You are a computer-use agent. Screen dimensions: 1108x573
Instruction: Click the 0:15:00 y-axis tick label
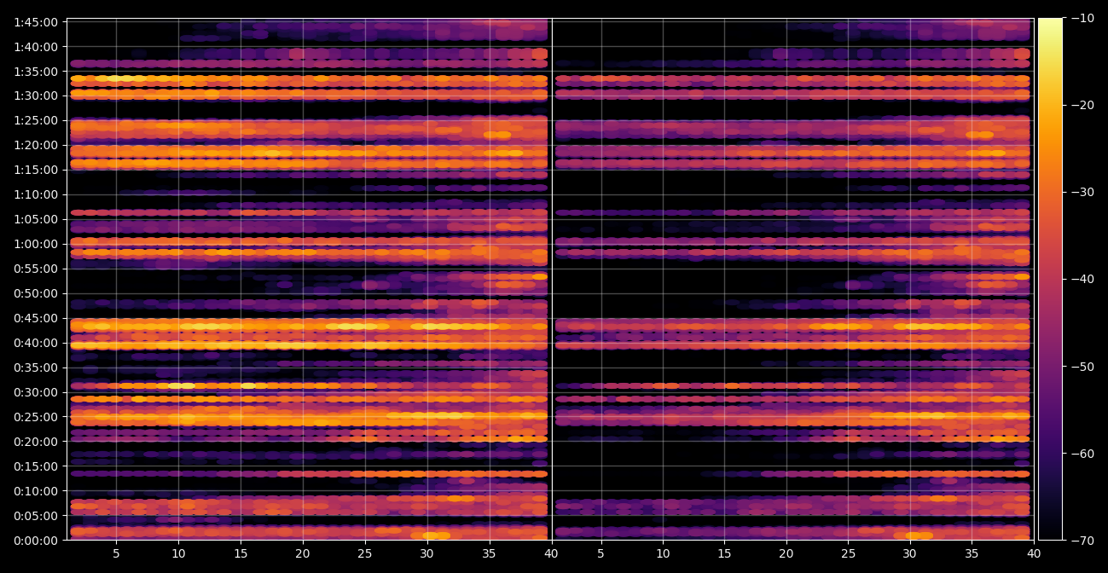36,466
